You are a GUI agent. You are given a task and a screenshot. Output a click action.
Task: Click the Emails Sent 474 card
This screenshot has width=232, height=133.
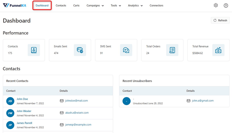(70, 50)
